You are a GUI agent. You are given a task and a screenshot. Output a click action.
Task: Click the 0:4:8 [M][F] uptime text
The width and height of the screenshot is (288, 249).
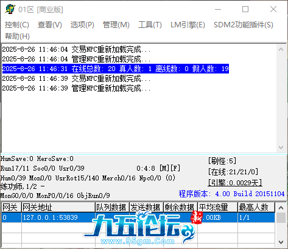158,168
